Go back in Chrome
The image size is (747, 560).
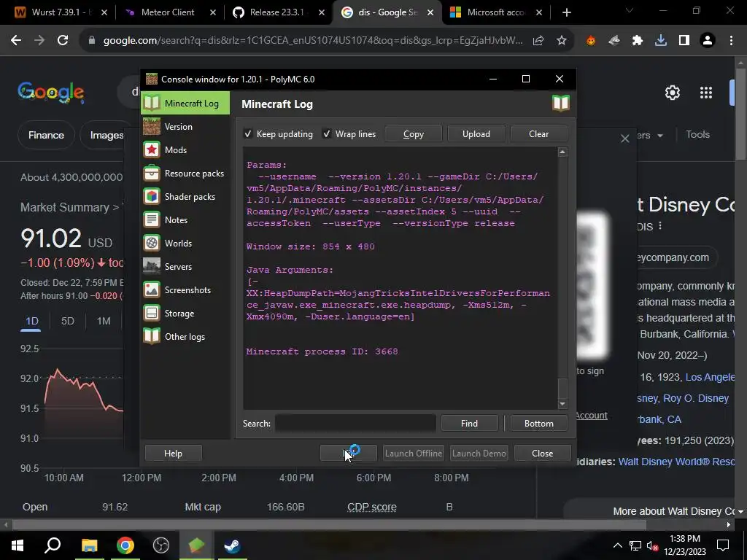click(x=16, y=41)
